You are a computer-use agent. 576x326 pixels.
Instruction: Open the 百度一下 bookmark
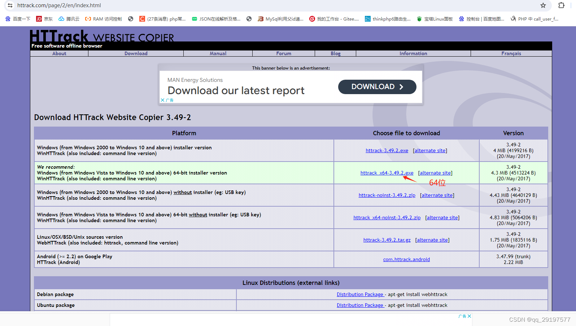[18, 19]
